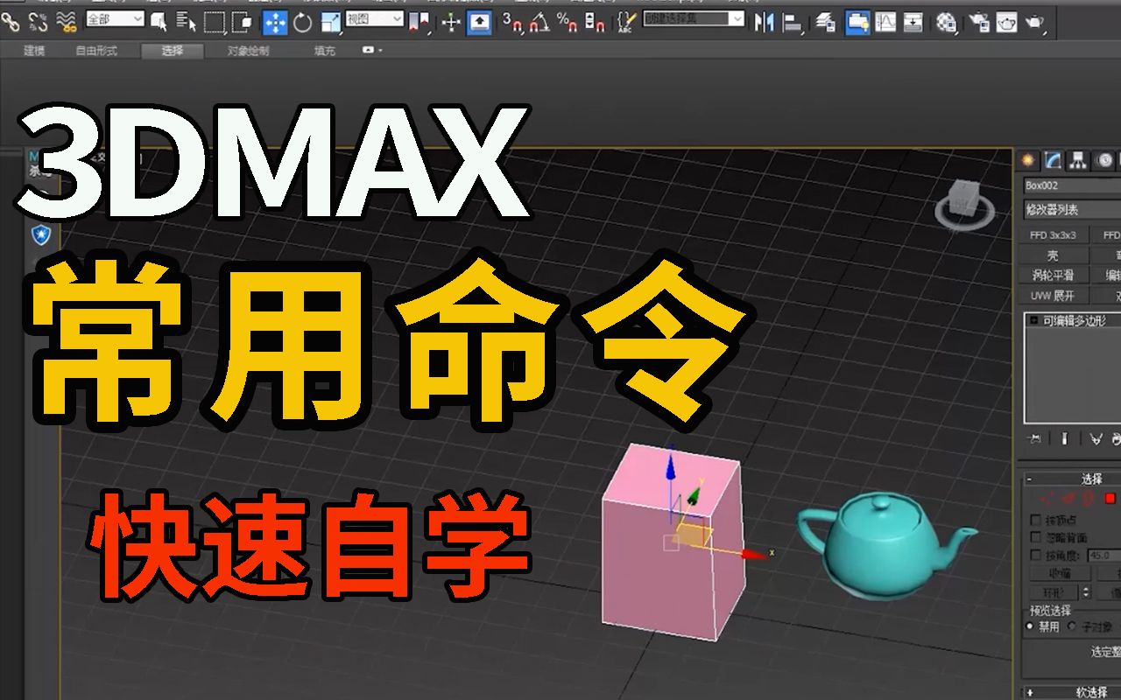This screenshot has width=1121, height=700.
Task: Select the Link tool icon
Action: pos(10,21)
